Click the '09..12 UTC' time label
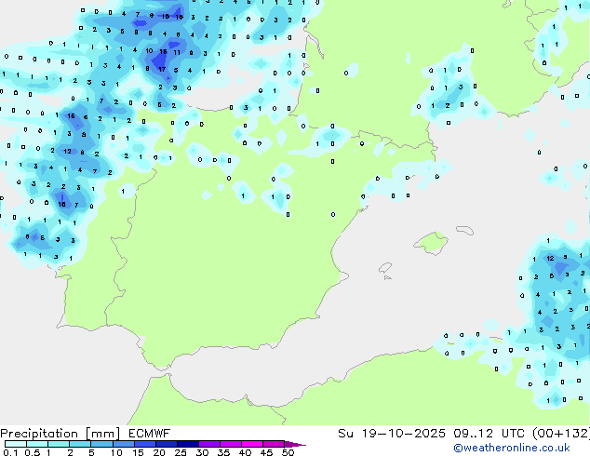The height and width of the screenshot is (456, 590). [489, 434]
